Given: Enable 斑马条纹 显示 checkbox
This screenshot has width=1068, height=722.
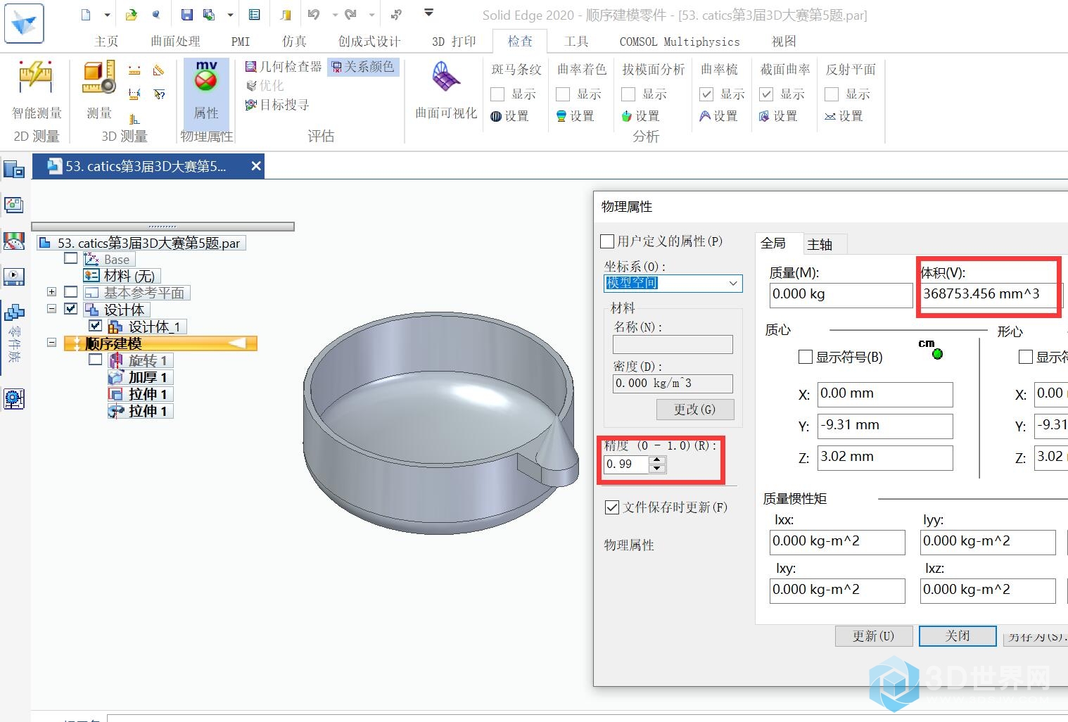Looking at the screenshot, I should (497, 94).
